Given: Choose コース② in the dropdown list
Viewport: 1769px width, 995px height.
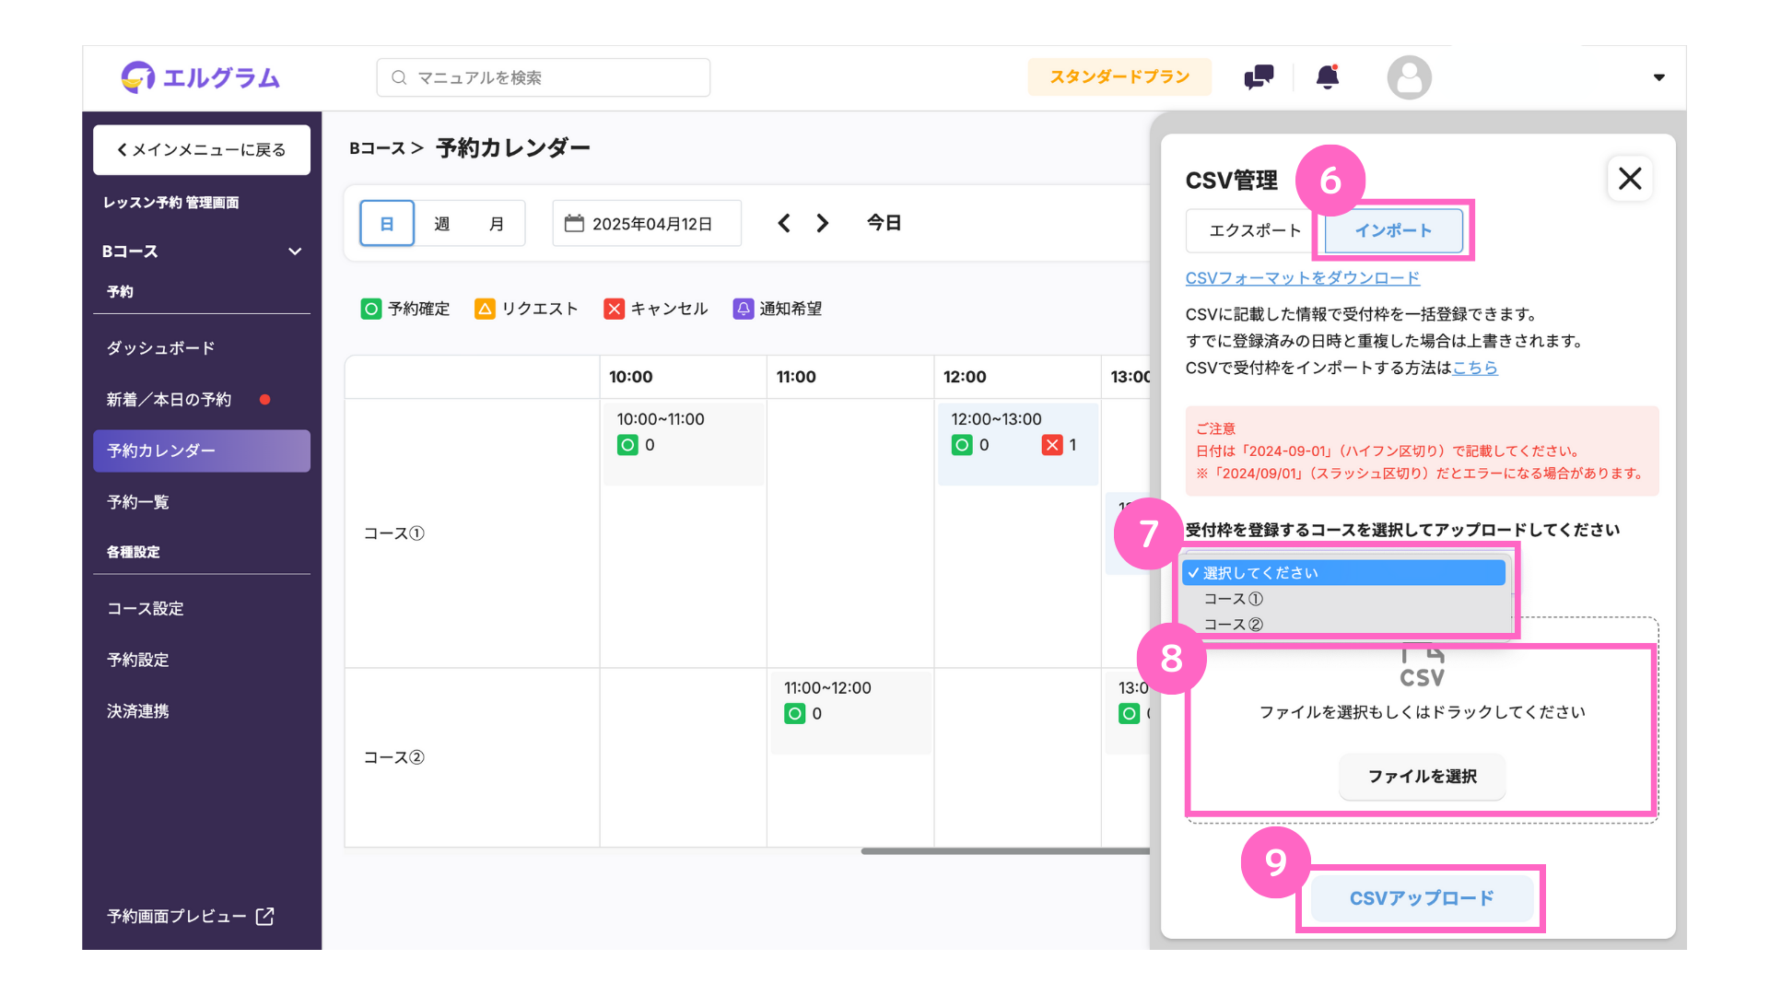Looking at the screenshot, I should [1234, 624].
